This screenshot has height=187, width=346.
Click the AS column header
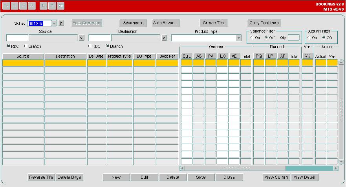point(199,56)
